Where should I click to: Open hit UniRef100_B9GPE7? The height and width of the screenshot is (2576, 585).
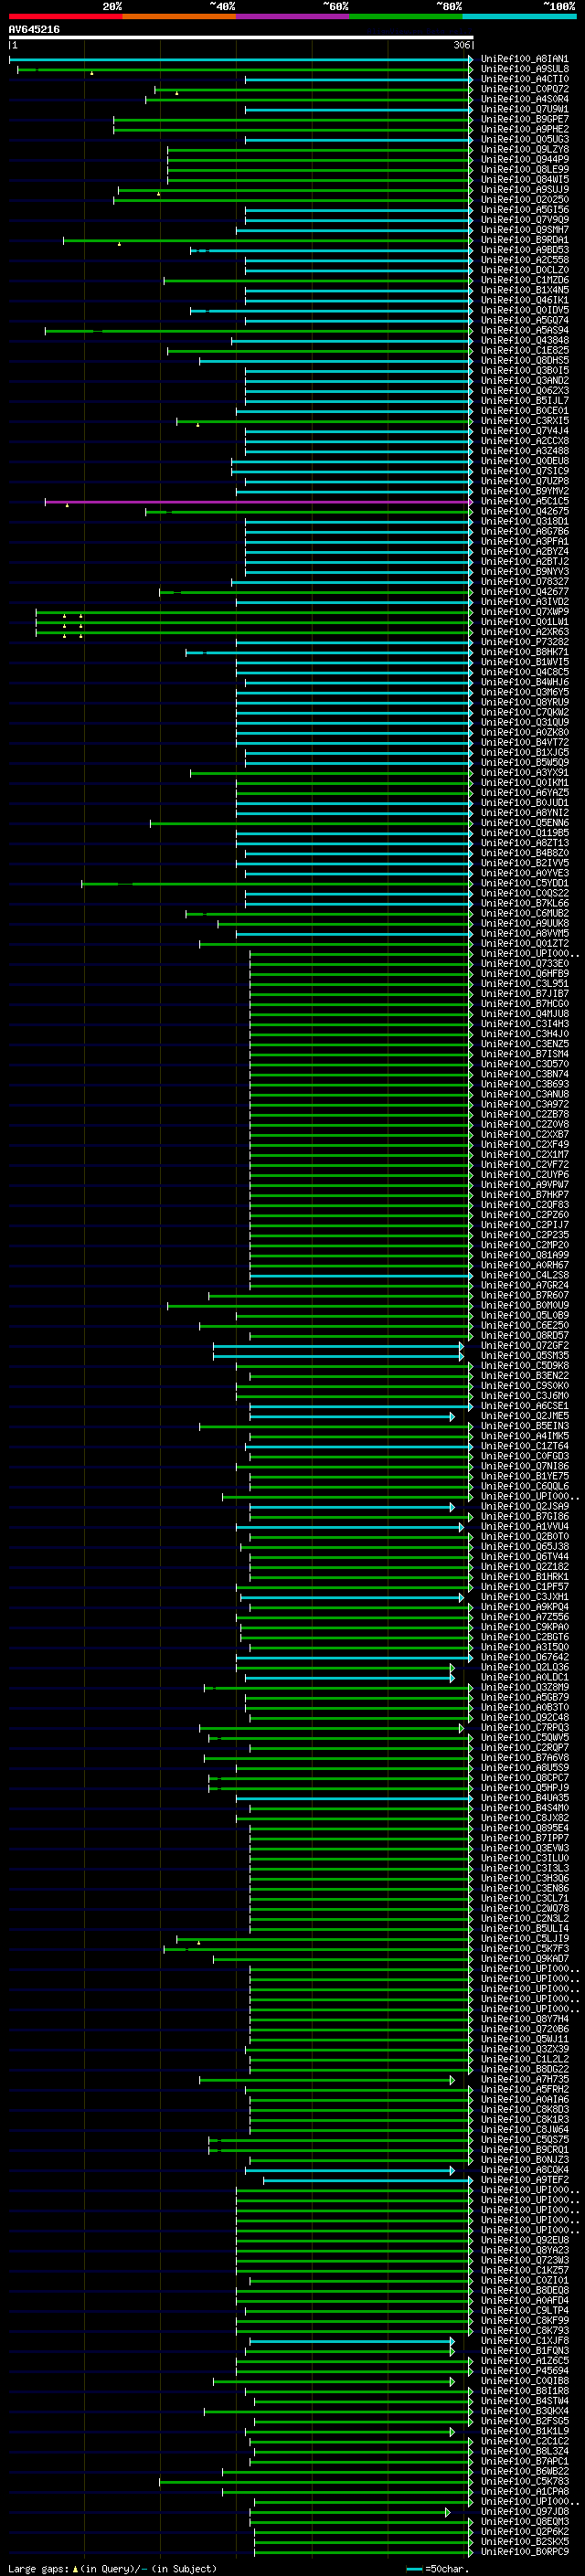pos(524,119)
